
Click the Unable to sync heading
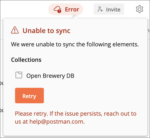point(46,31)
